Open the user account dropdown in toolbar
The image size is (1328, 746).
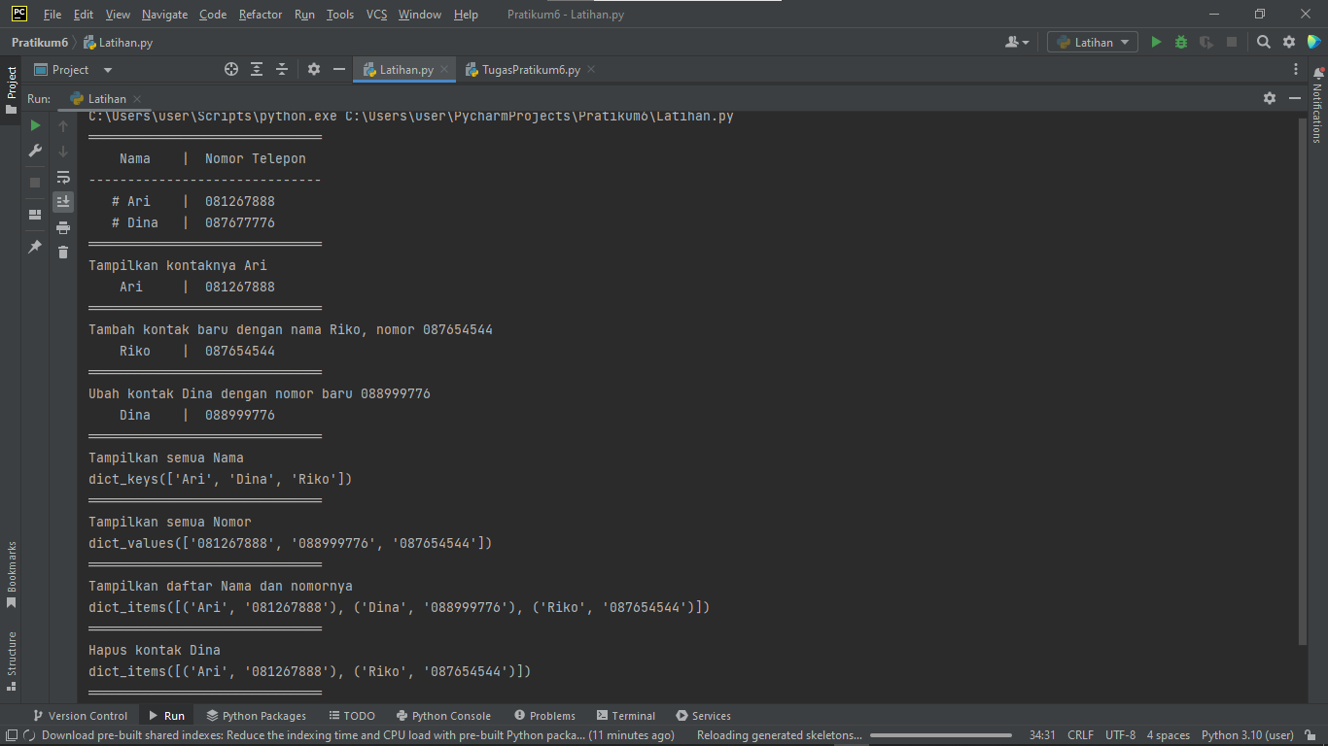pyautogui.click(x=1017, y=42)
